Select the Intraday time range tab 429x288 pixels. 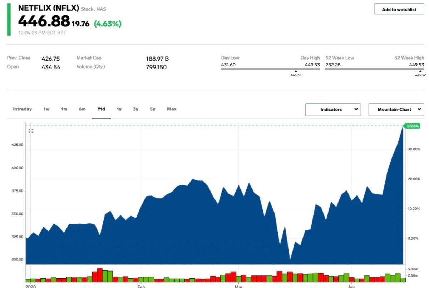click(x=22, y=109)
